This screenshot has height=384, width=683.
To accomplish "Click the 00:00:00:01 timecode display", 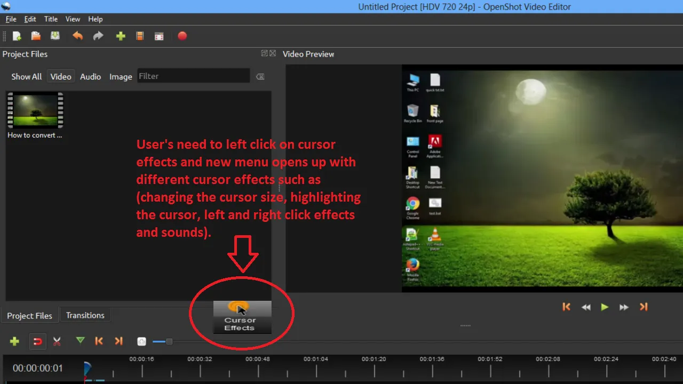I will 38,369.
